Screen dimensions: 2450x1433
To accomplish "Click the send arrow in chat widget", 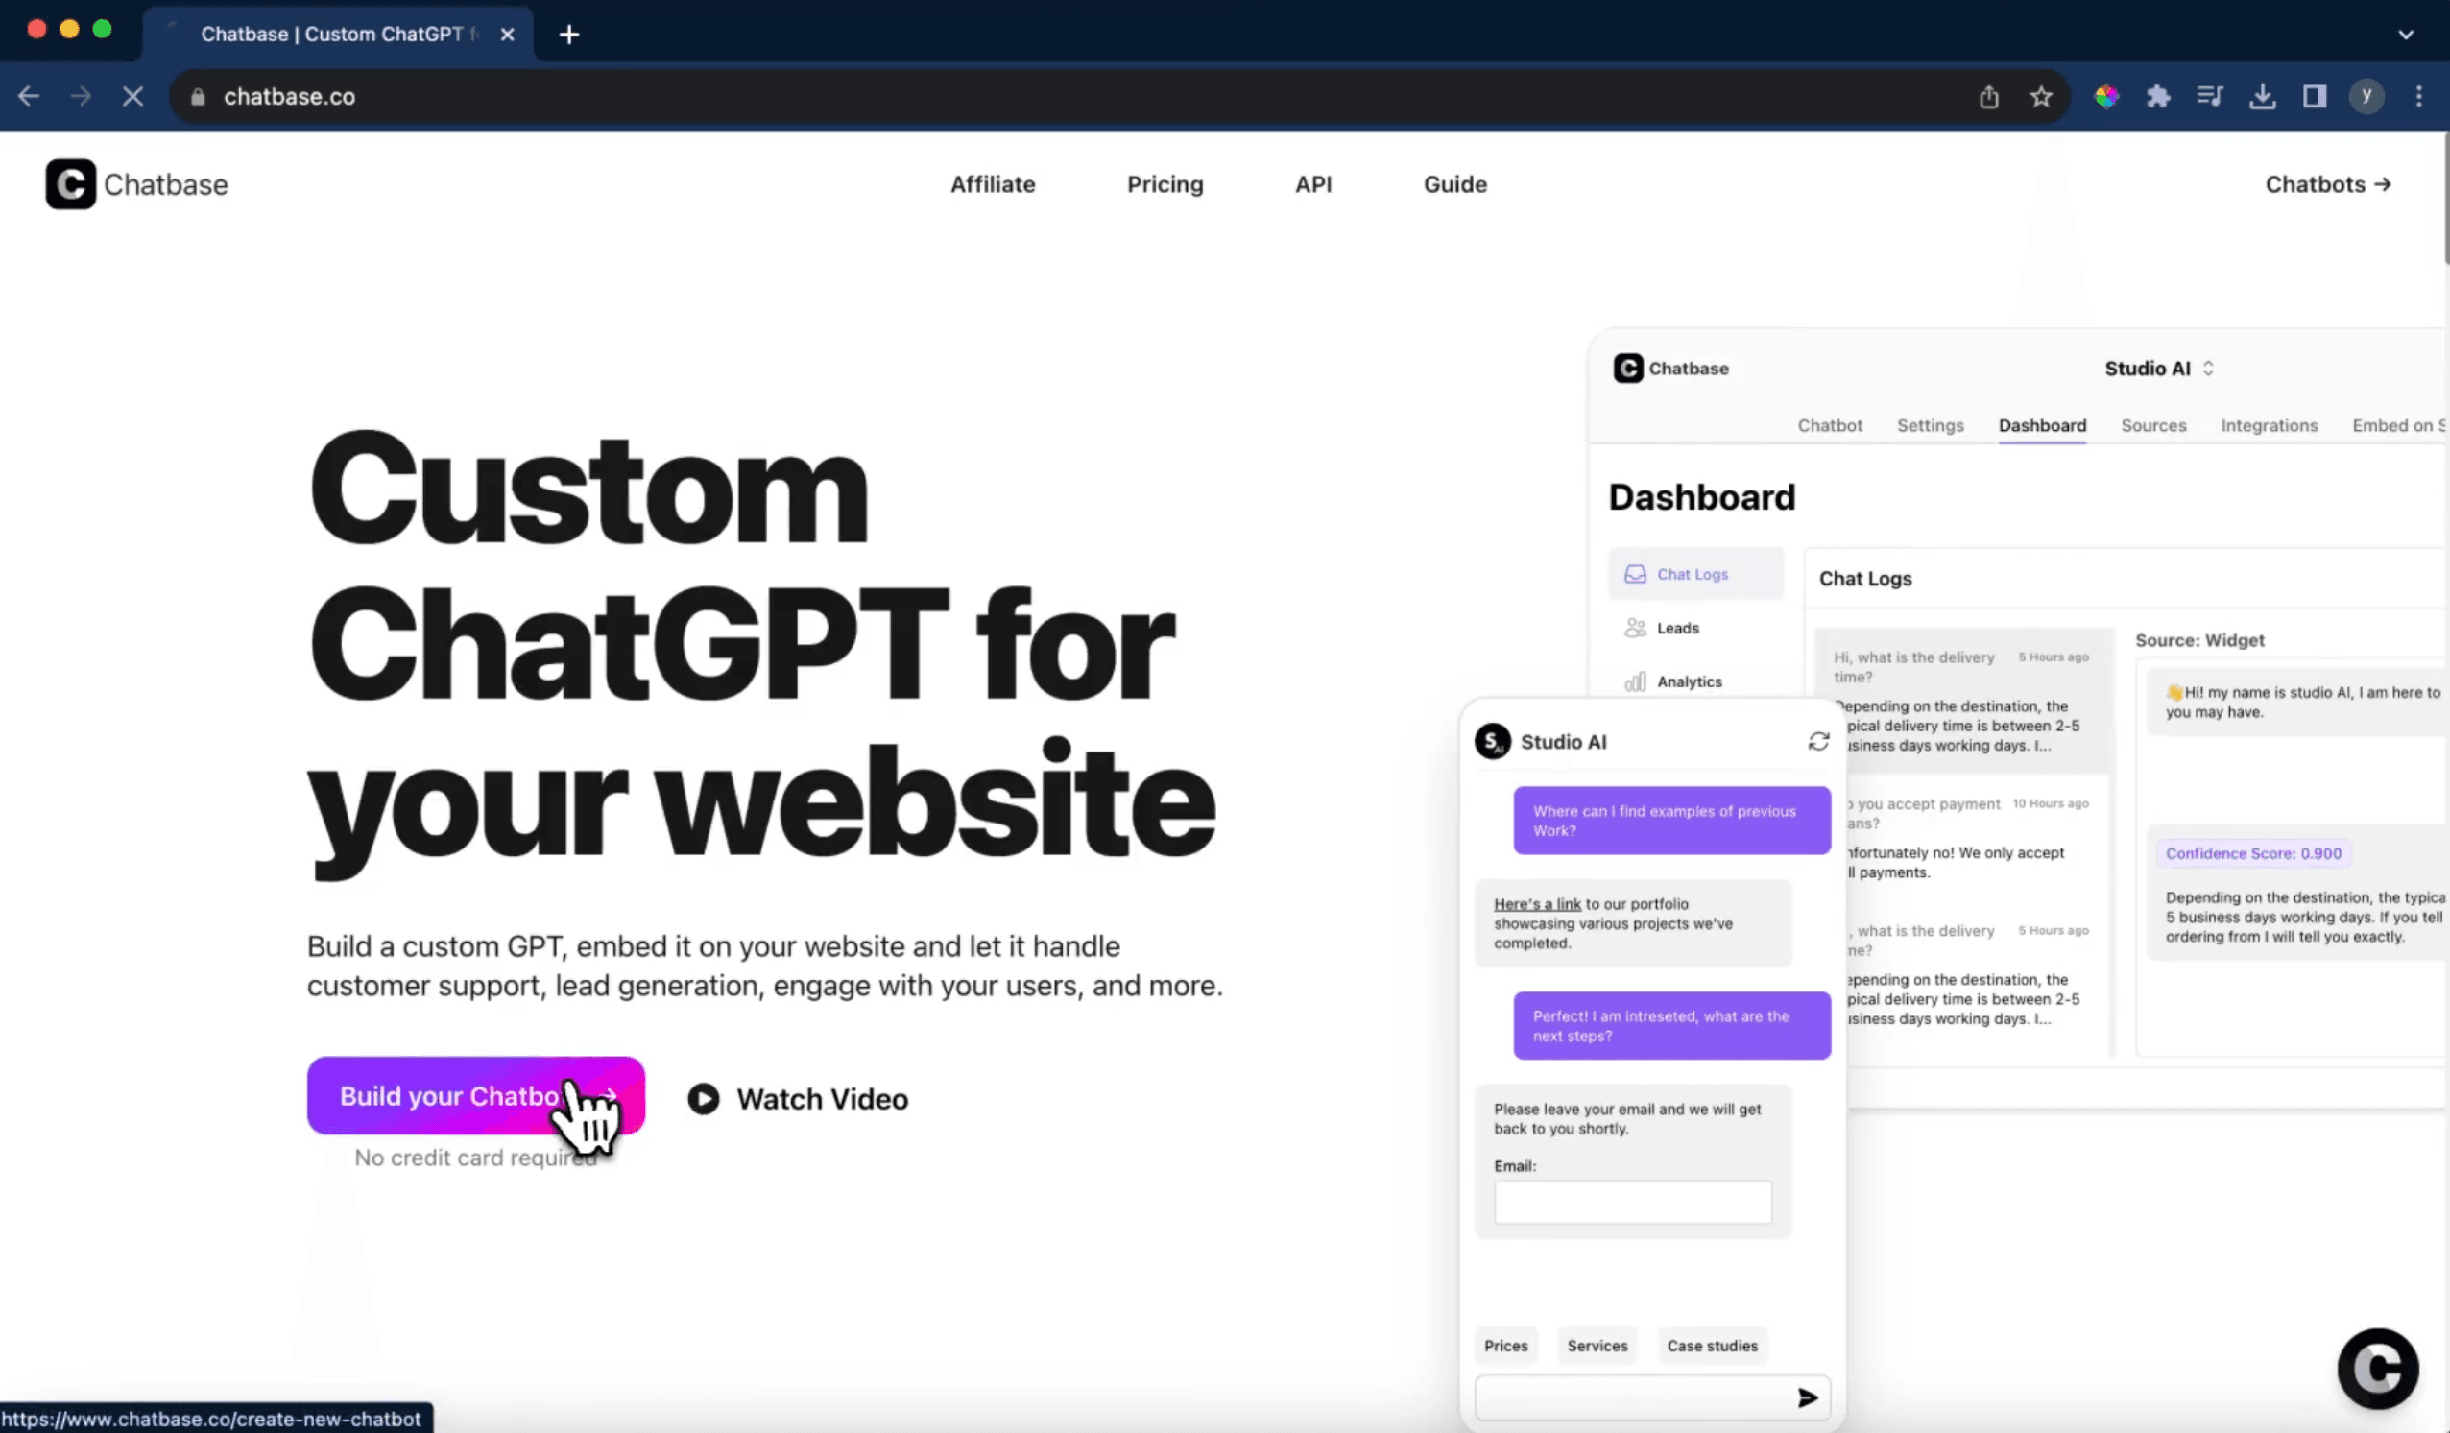I will click(1808, 1397).
